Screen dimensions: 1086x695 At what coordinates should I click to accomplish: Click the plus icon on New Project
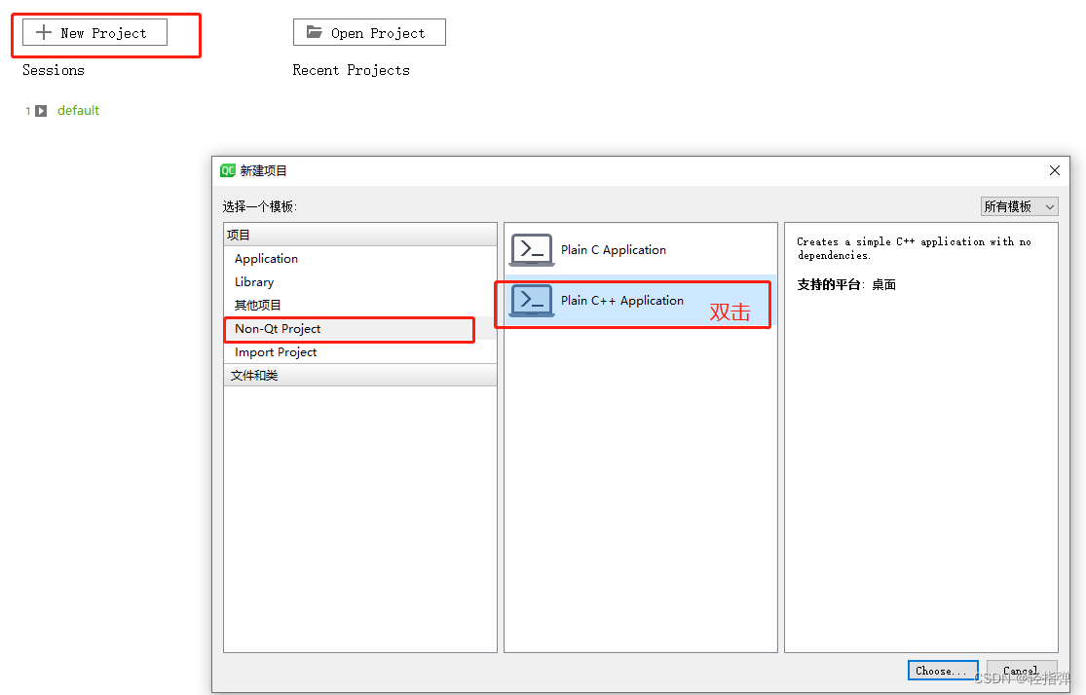tap(44, 32)
